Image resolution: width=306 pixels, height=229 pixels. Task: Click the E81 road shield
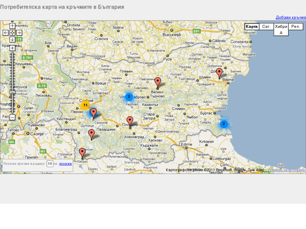(197, 31)
